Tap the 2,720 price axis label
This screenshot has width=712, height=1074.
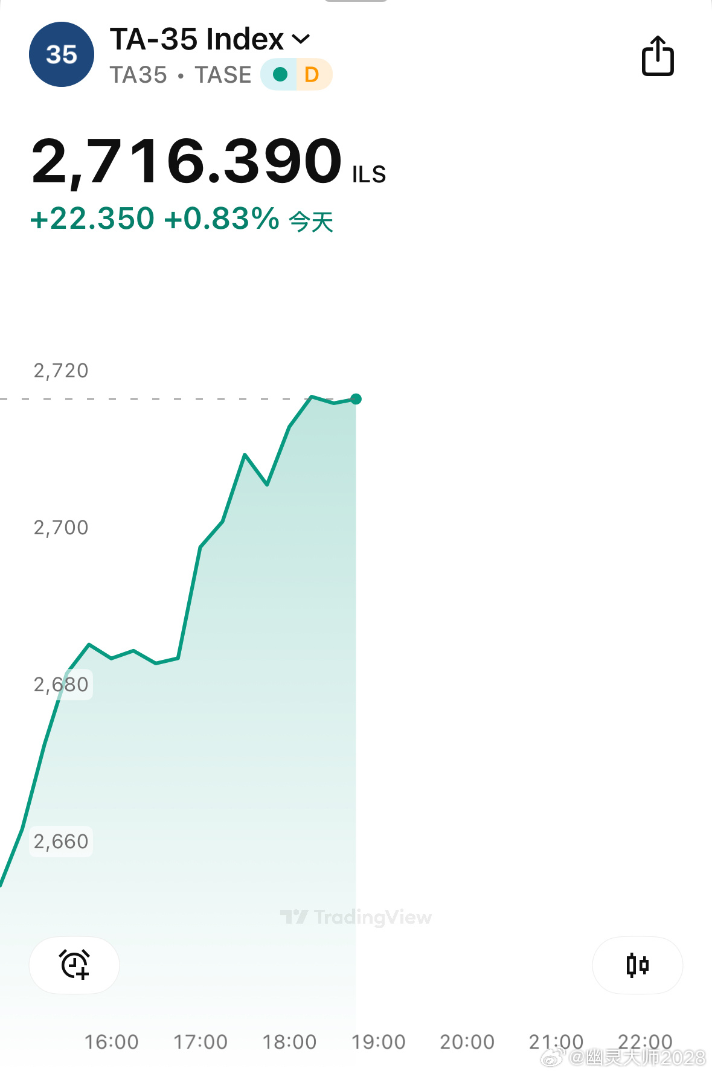tap(61, 371)
